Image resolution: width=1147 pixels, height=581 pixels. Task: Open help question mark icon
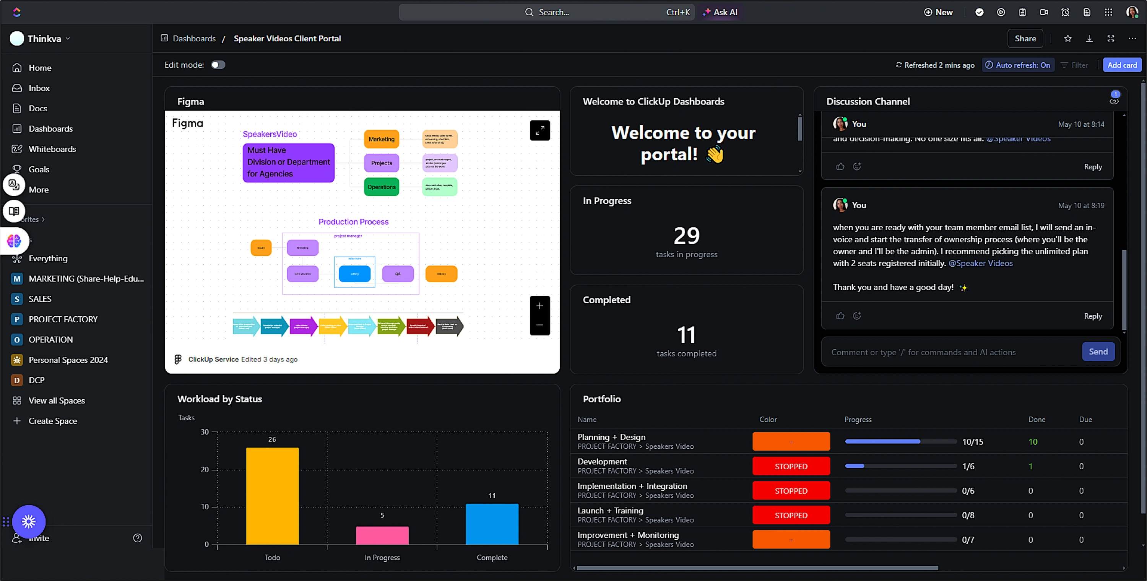138,538
